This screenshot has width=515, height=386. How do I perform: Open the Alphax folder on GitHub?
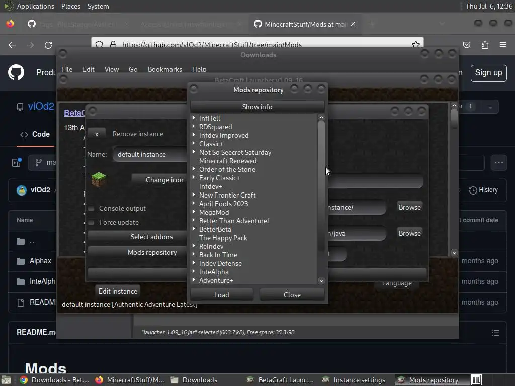(40, 261)
